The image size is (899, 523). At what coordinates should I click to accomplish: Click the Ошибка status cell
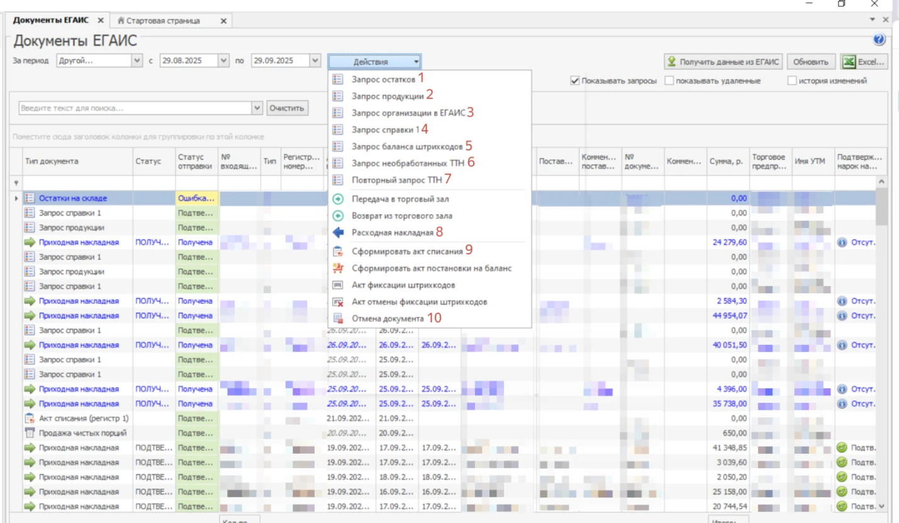coord(196,198)
